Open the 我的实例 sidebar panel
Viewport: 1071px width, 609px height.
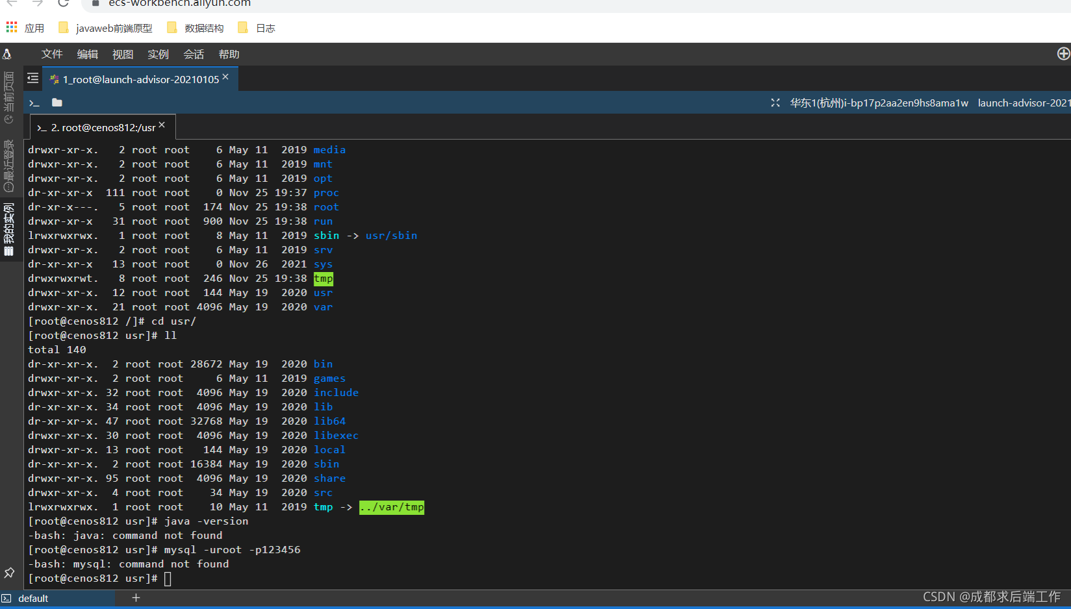(9, 229)
